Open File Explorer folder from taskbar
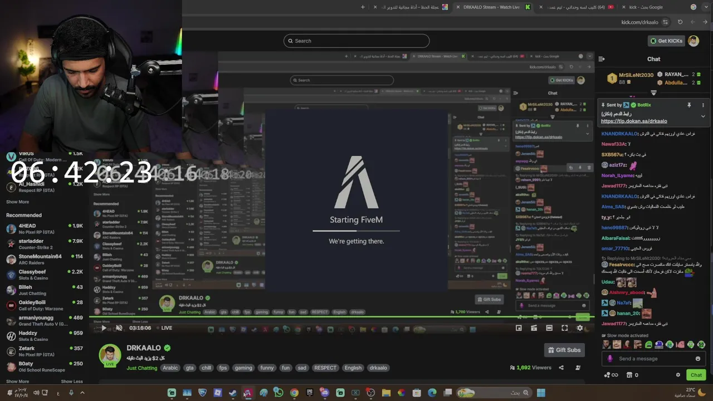The height and width of the screenshot is (401, 713). pyautogui.click(x=385, y=393)
